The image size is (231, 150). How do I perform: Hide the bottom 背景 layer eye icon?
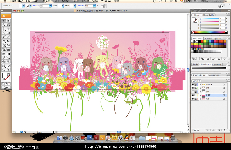pos(192,99)
